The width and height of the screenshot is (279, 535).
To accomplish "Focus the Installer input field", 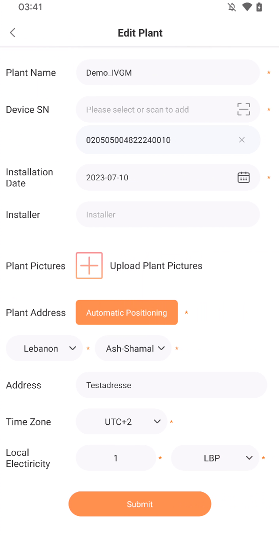I will 168,214.
